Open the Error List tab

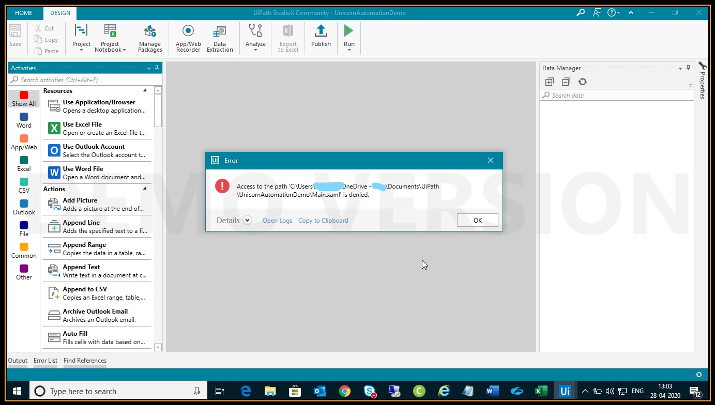[x=45, y=361]
